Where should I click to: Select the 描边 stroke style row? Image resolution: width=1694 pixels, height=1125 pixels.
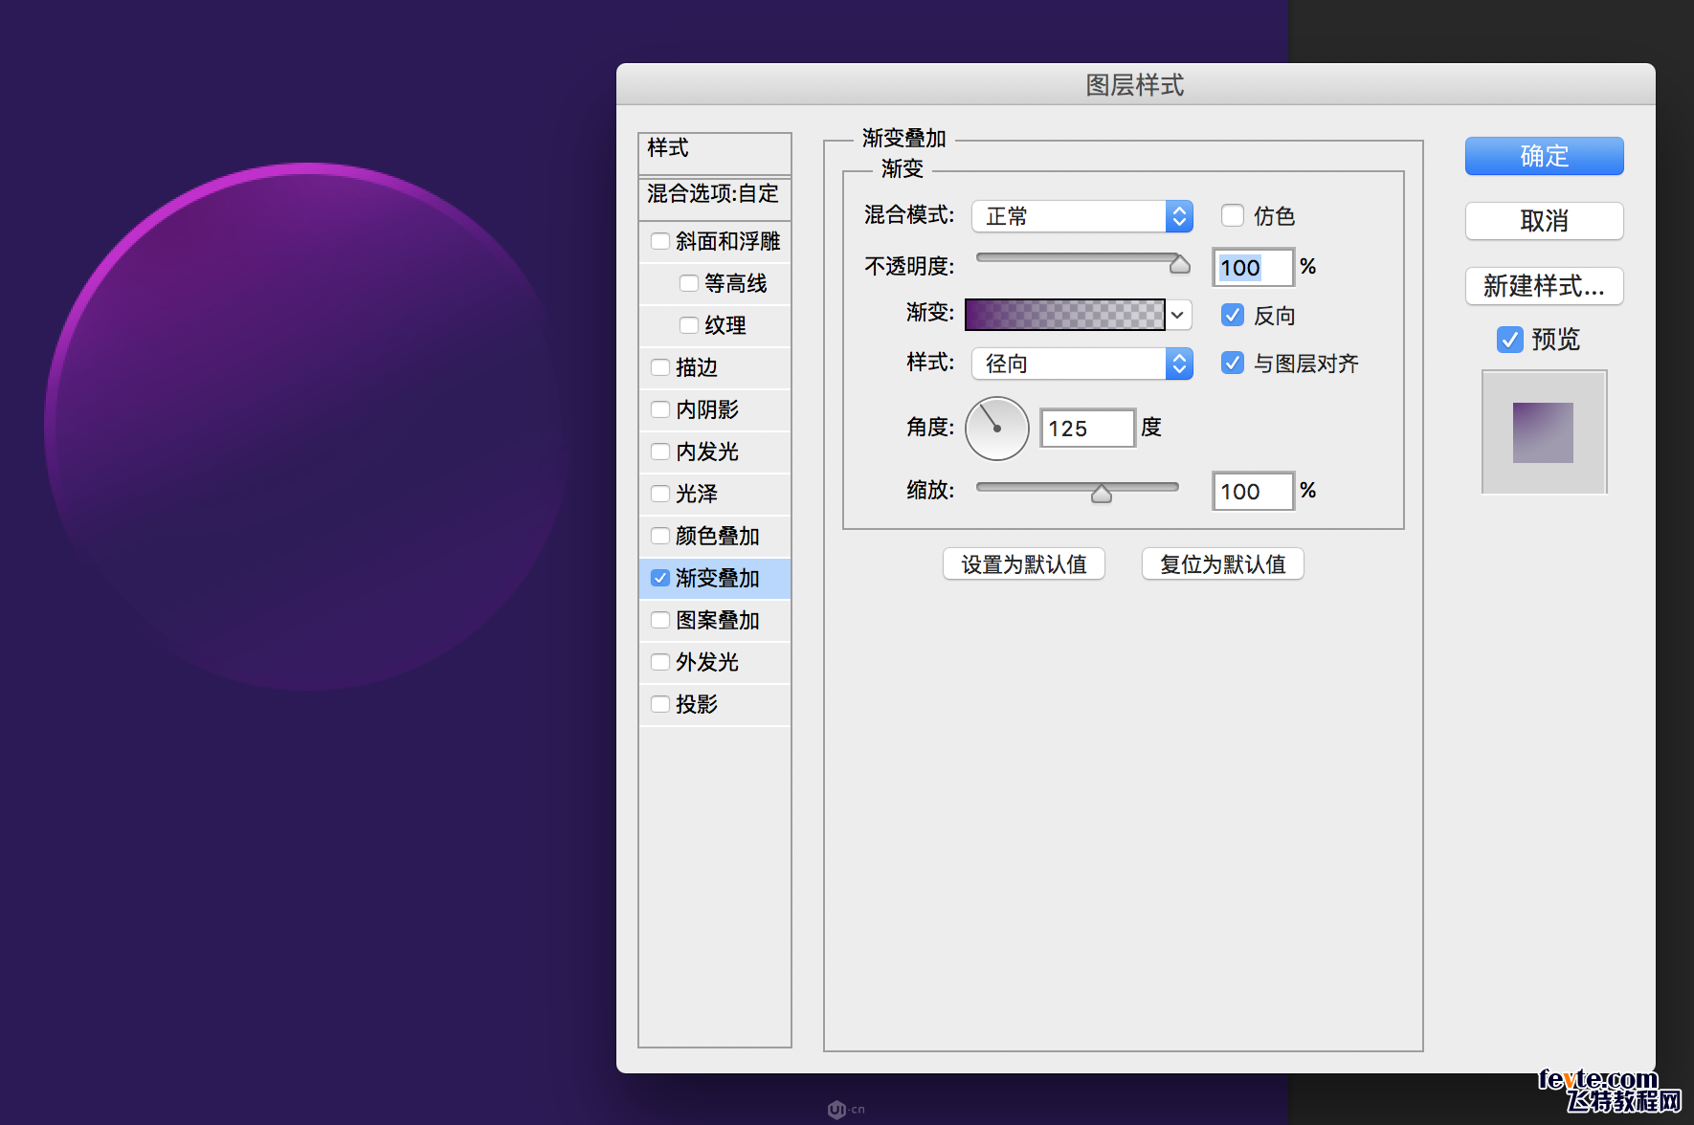coord(715,367)
